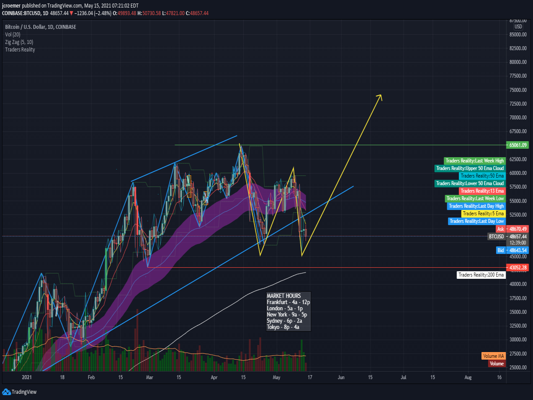Click the 2021 label on time axis
Screen dimensions: 533x400
(27, 377)
